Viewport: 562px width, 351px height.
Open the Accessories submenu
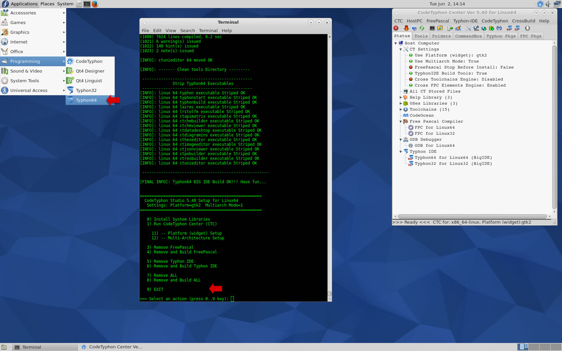[x=33, y=13]
